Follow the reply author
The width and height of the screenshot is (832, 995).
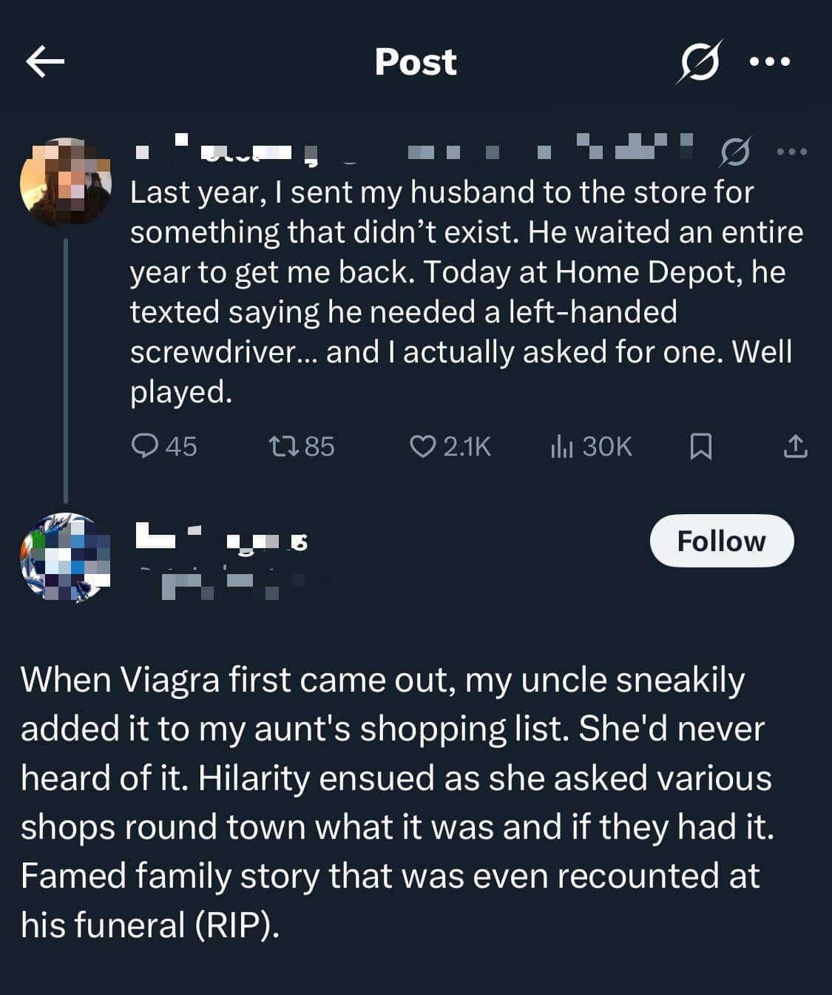click(x=721, y=541)
